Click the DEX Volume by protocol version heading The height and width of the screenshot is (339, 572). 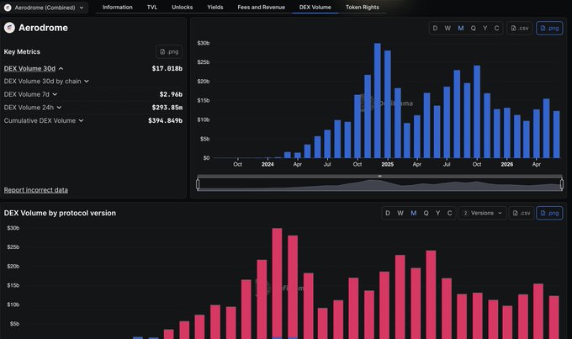(60, 213)
